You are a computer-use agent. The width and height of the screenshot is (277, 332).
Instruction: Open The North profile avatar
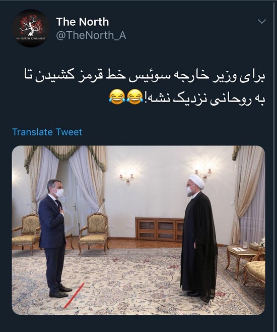point(31,28)
